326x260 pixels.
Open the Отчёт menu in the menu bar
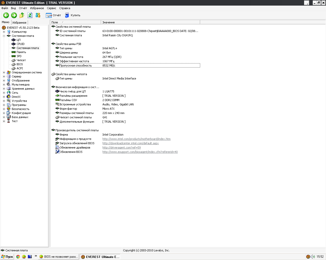click(x=23, y=8)
